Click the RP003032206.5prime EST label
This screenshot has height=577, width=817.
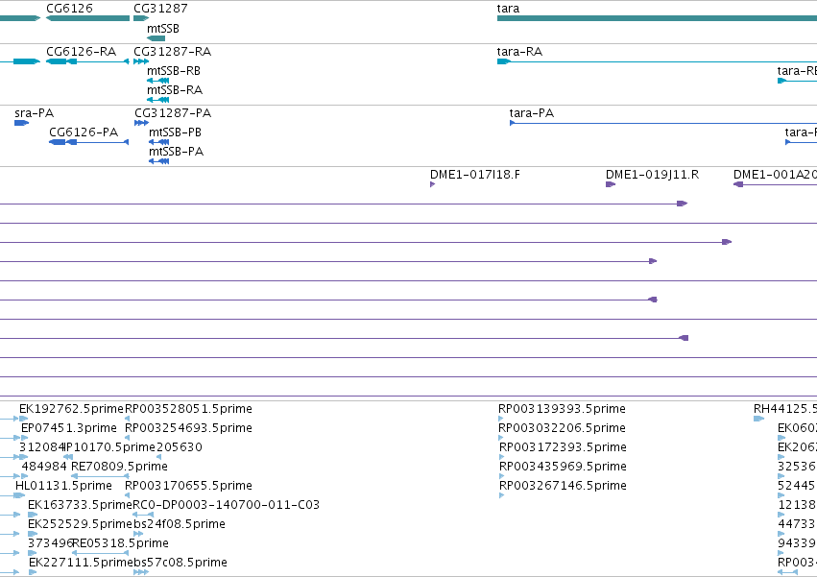[x=562, y=428]
